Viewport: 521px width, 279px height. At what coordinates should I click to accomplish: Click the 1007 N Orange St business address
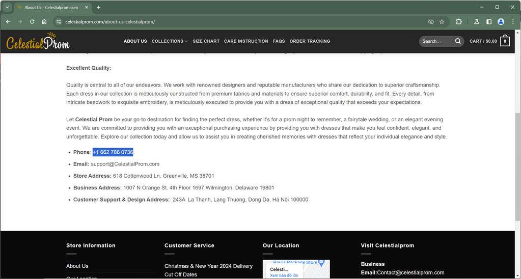pos(199,188)
